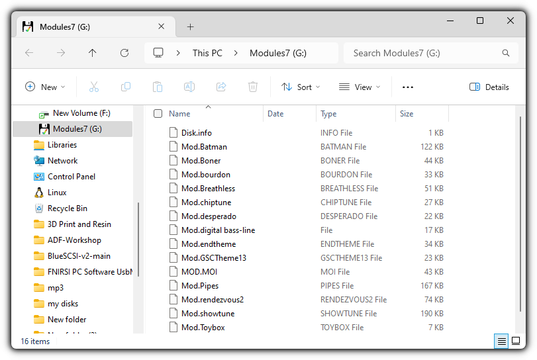Click the Linux penguin icon

pyautogui.click(x=39, y=193)
